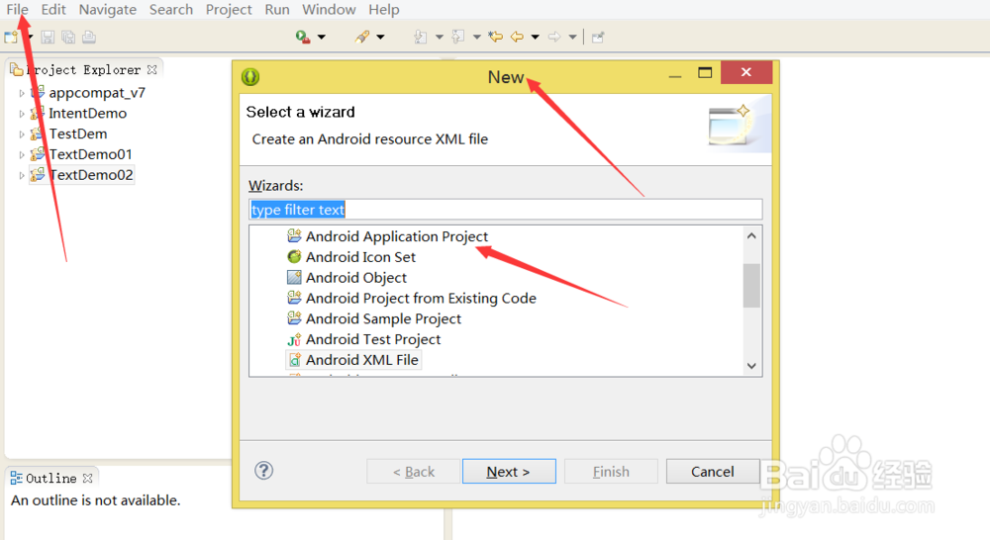Expand the TextDemo01 project node

click(22, 155)
